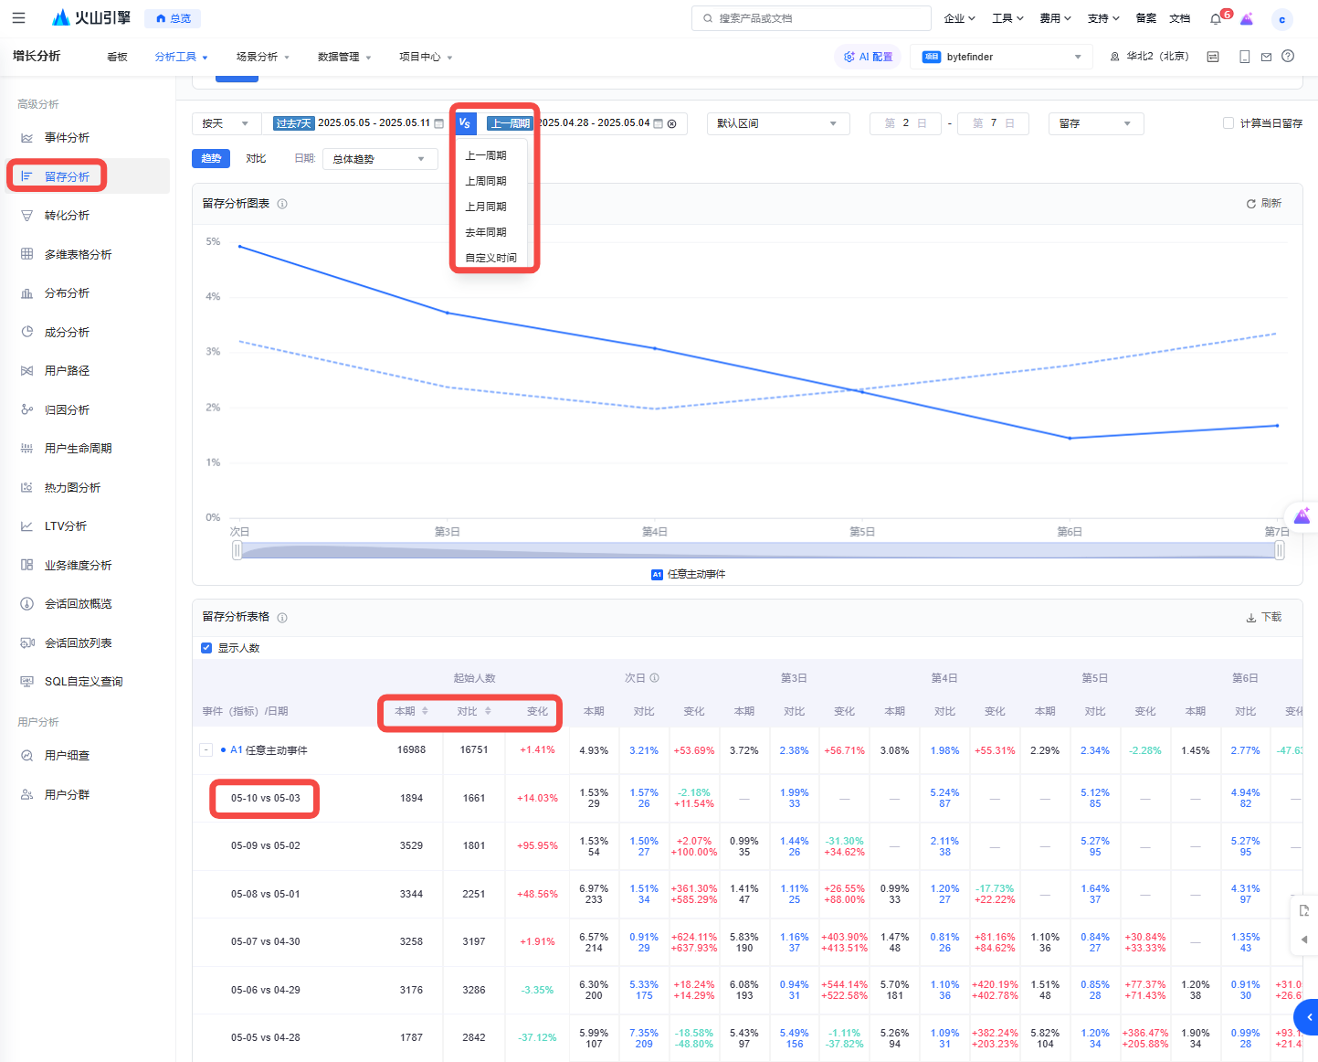The width and height of the screenshot is (1318, 1062).
Task: Select 去年同期 from the compare list
Action: [x=486, y=232]
